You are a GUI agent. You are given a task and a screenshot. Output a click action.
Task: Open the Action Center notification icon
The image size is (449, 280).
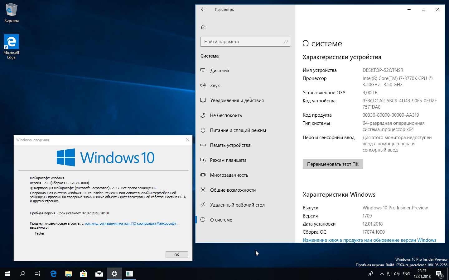click(x=439, y=274)
